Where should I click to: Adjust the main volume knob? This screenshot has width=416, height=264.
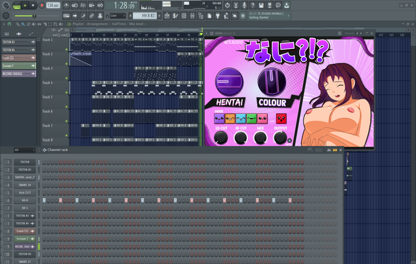(x=5, y=5)
